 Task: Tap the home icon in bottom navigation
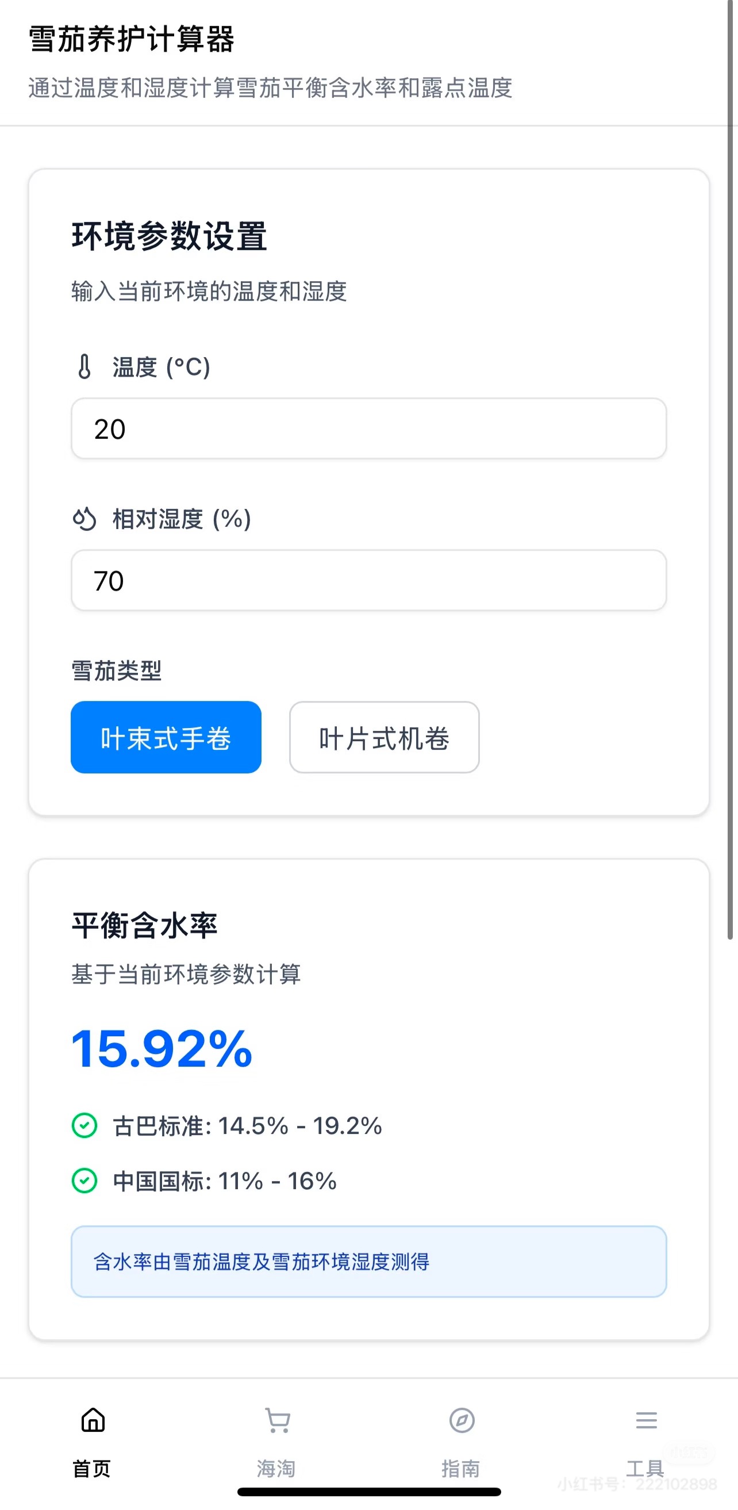[93, 1420]
